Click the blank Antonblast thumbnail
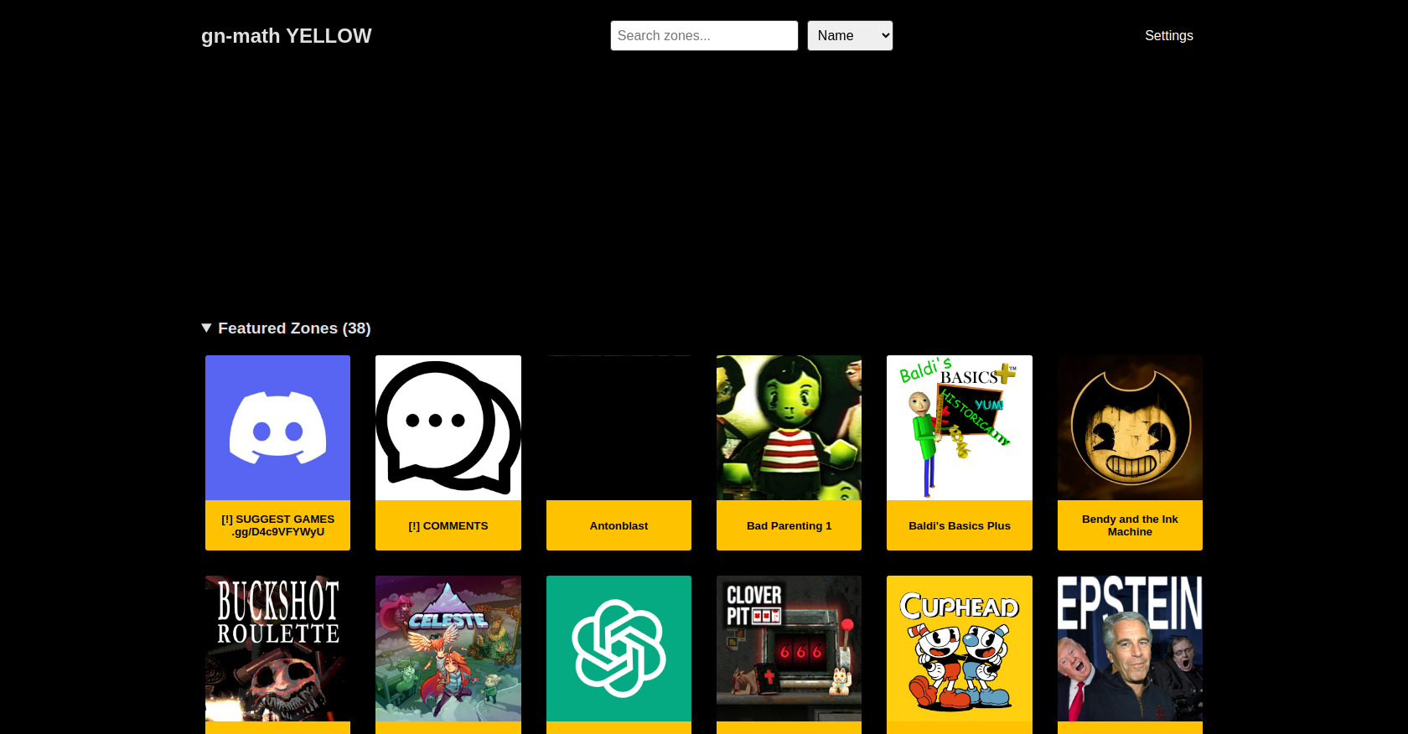This screenshot has width=1408, height=734. 619,427
